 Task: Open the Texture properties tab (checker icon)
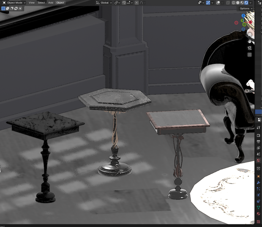(258, 222)
